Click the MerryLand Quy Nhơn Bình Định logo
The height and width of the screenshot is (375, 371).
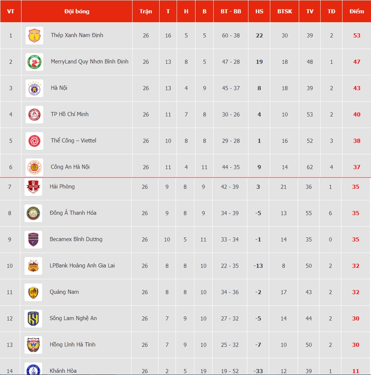point(35,62)
